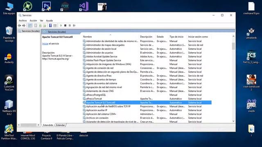Select Aplicación del sistema COM+ service
The width and height of the screenshot is (262, 147).
click(147, 114)
